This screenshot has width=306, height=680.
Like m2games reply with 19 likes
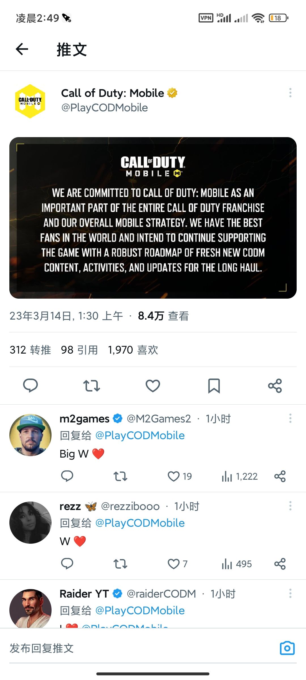tap(180, 476)
